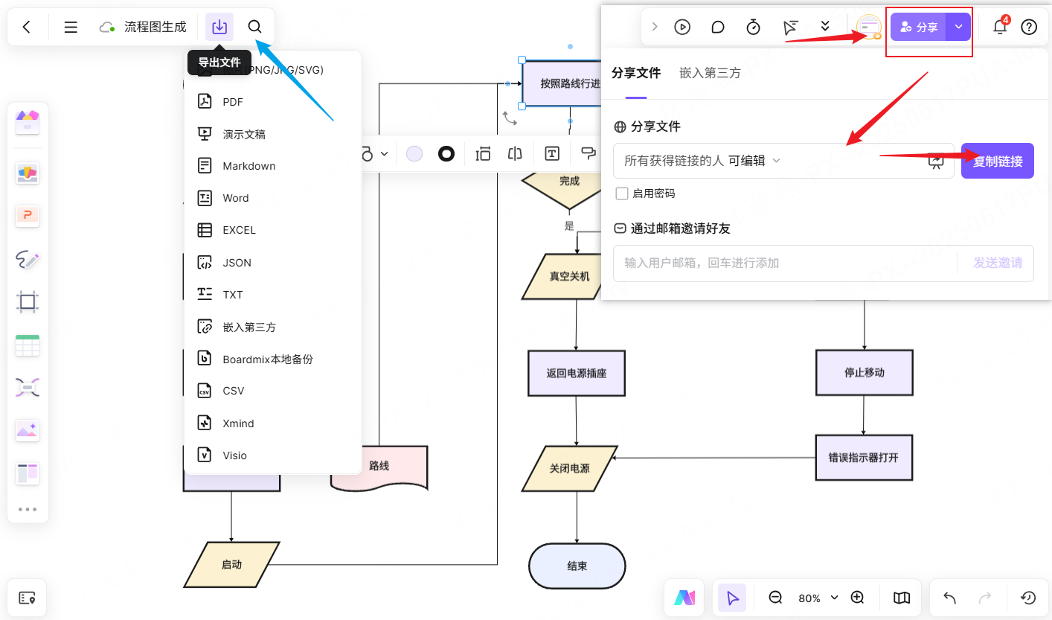Open the timer tool icon
The image size is (1052, 620).
[x=753, y=27]
